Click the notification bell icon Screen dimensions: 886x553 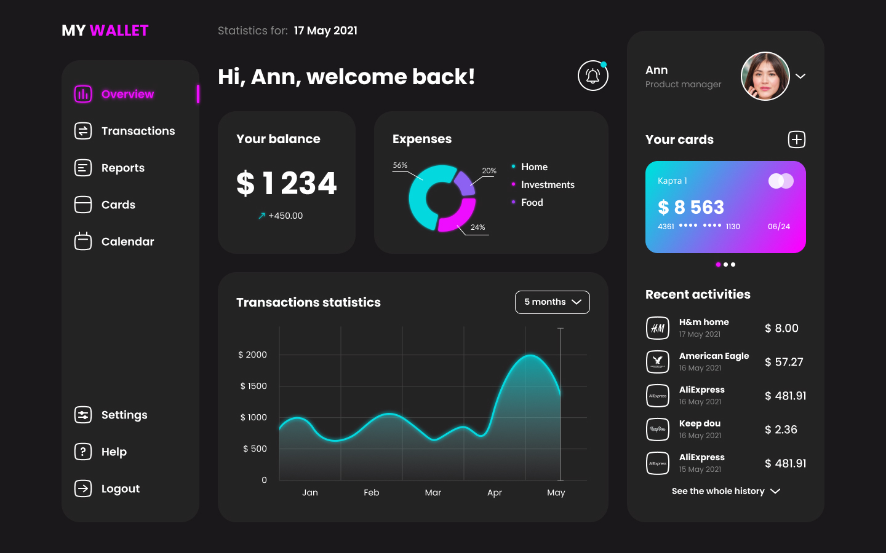click(593, 76)
